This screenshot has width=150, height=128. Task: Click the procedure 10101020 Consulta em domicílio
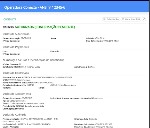tap(30, 106)
